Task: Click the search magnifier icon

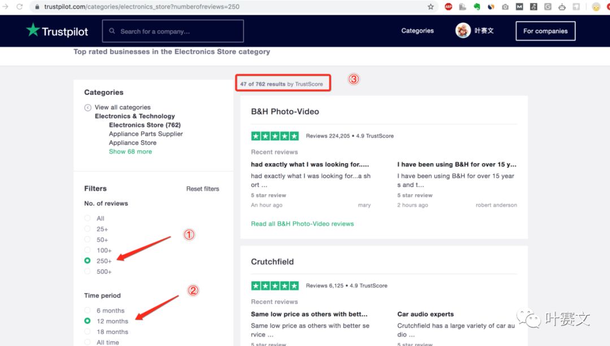Action: pyautogui.click(x=112, y=31)
